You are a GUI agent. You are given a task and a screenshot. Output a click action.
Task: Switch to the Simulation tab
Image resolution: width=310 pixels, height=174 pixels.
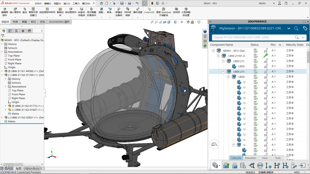point(250,158)
